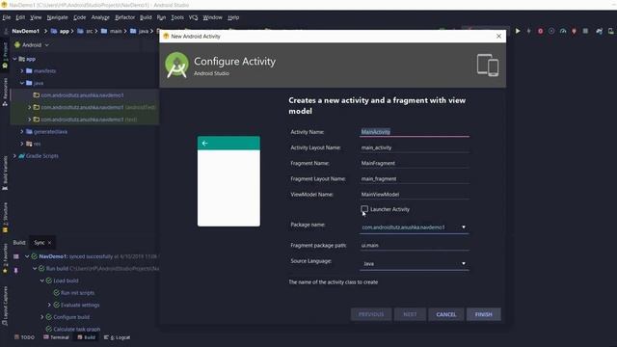This screenshot has height=347, width=617.
Task: Click the grey Stop square icon in toolbar
Action: [x=585, y=31]
